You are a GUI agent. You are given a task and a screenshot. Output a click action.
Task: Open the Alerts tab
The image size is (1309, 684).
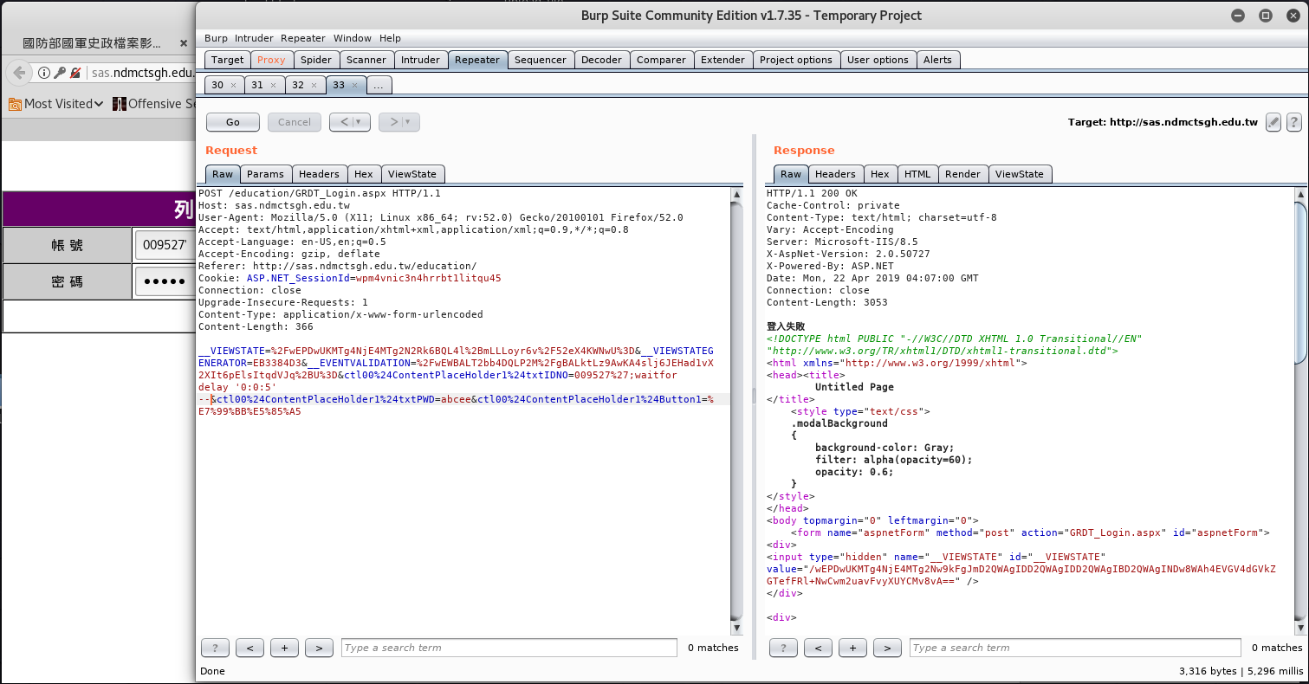point(937,60)
